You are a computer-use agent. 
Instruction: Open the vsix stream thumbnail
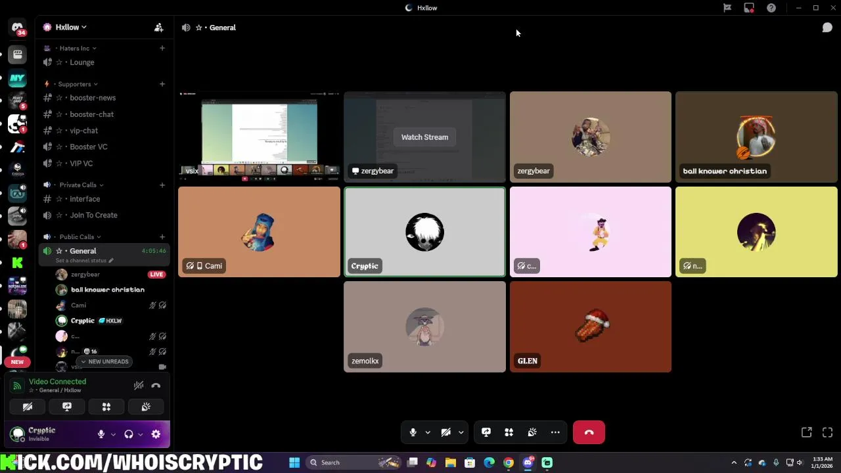(259, 137)
